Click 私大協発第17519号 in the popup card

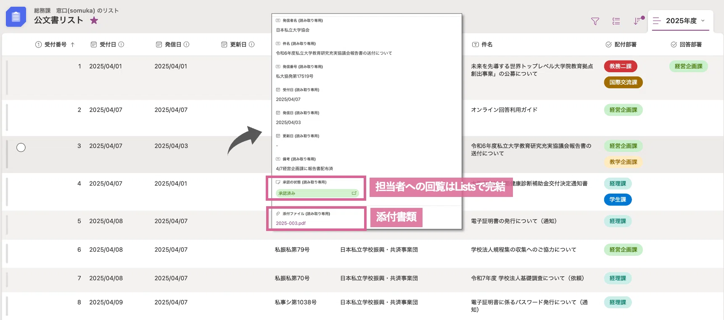pyautogui.click(x=295, y=76)
